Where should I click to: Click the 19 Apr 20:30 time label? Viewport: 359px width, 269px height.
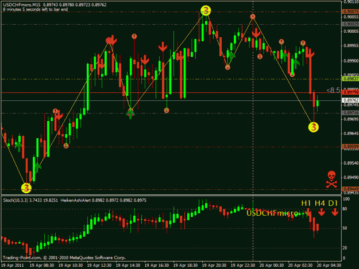(214, 266)
